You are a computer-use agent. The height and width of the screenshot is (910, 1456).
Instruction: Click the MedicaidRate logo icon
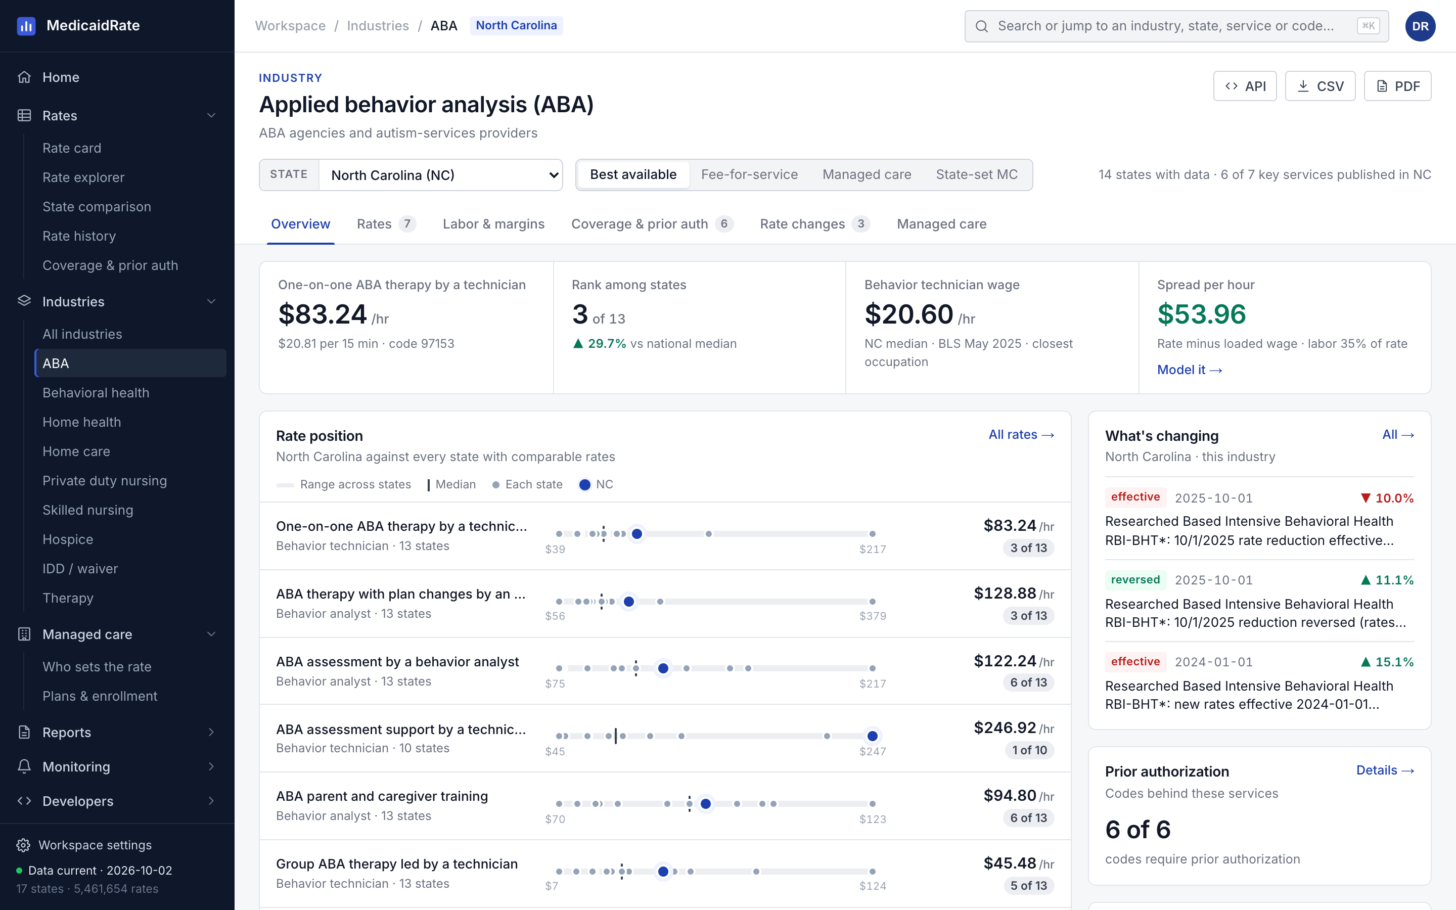pos(26,26)
